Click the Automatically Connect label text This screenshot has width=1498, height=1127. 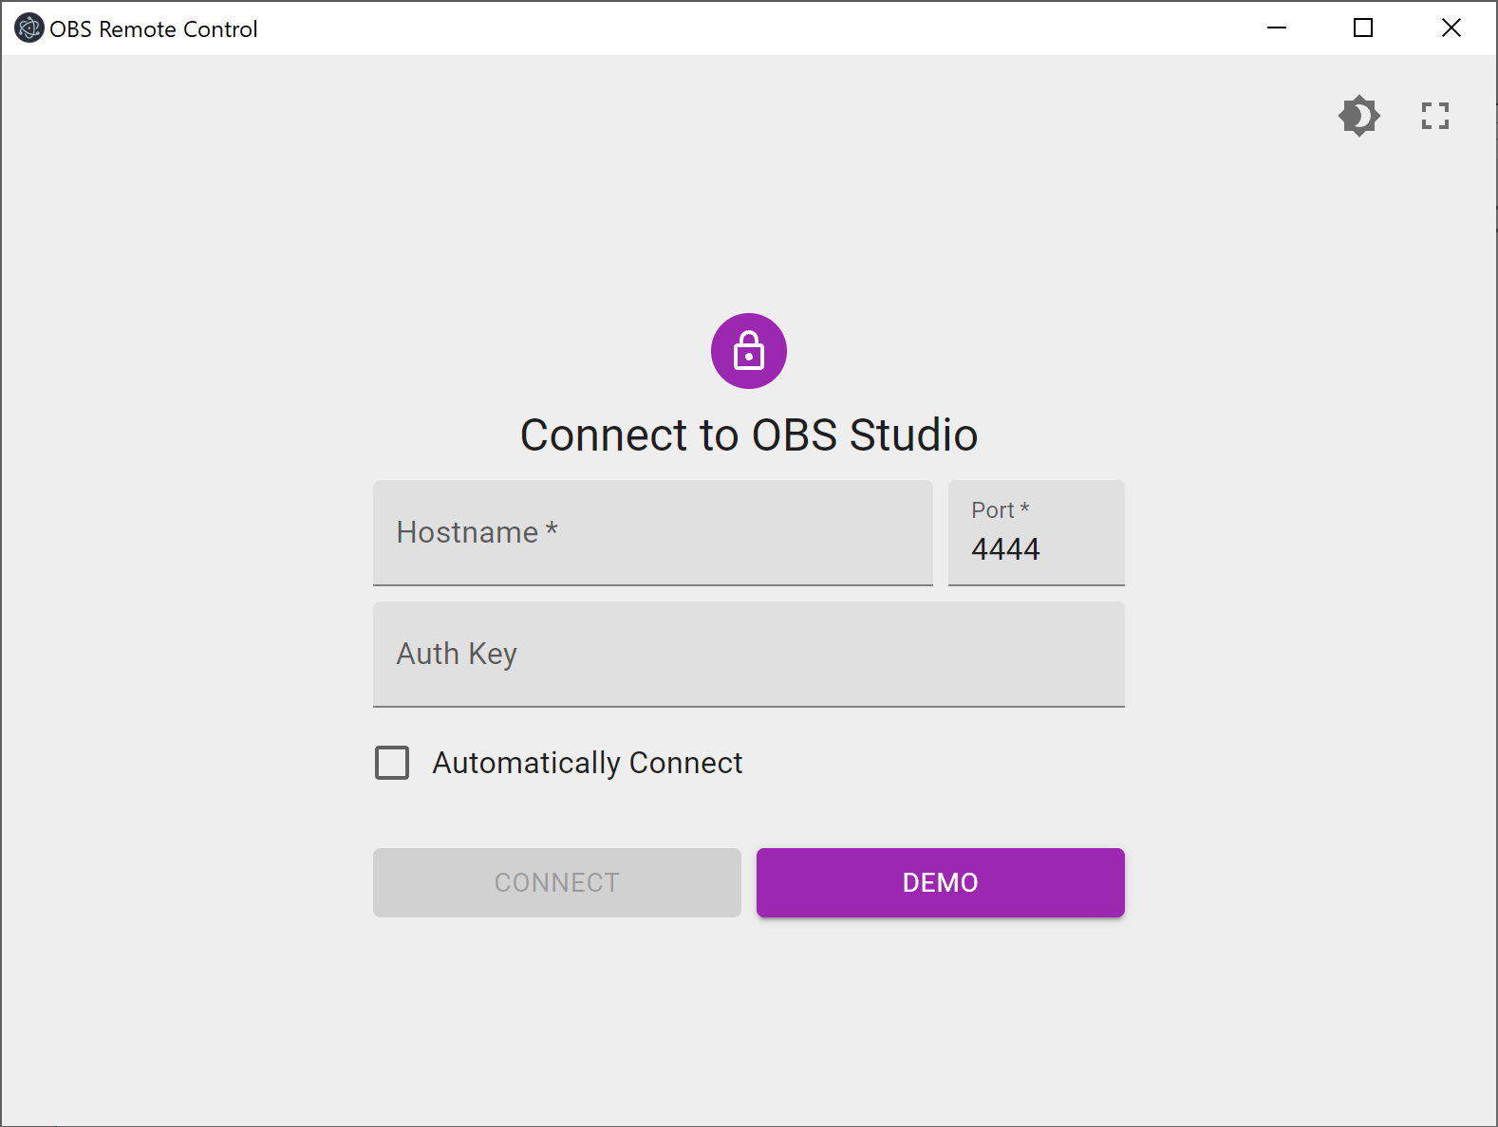pos(588,763)
